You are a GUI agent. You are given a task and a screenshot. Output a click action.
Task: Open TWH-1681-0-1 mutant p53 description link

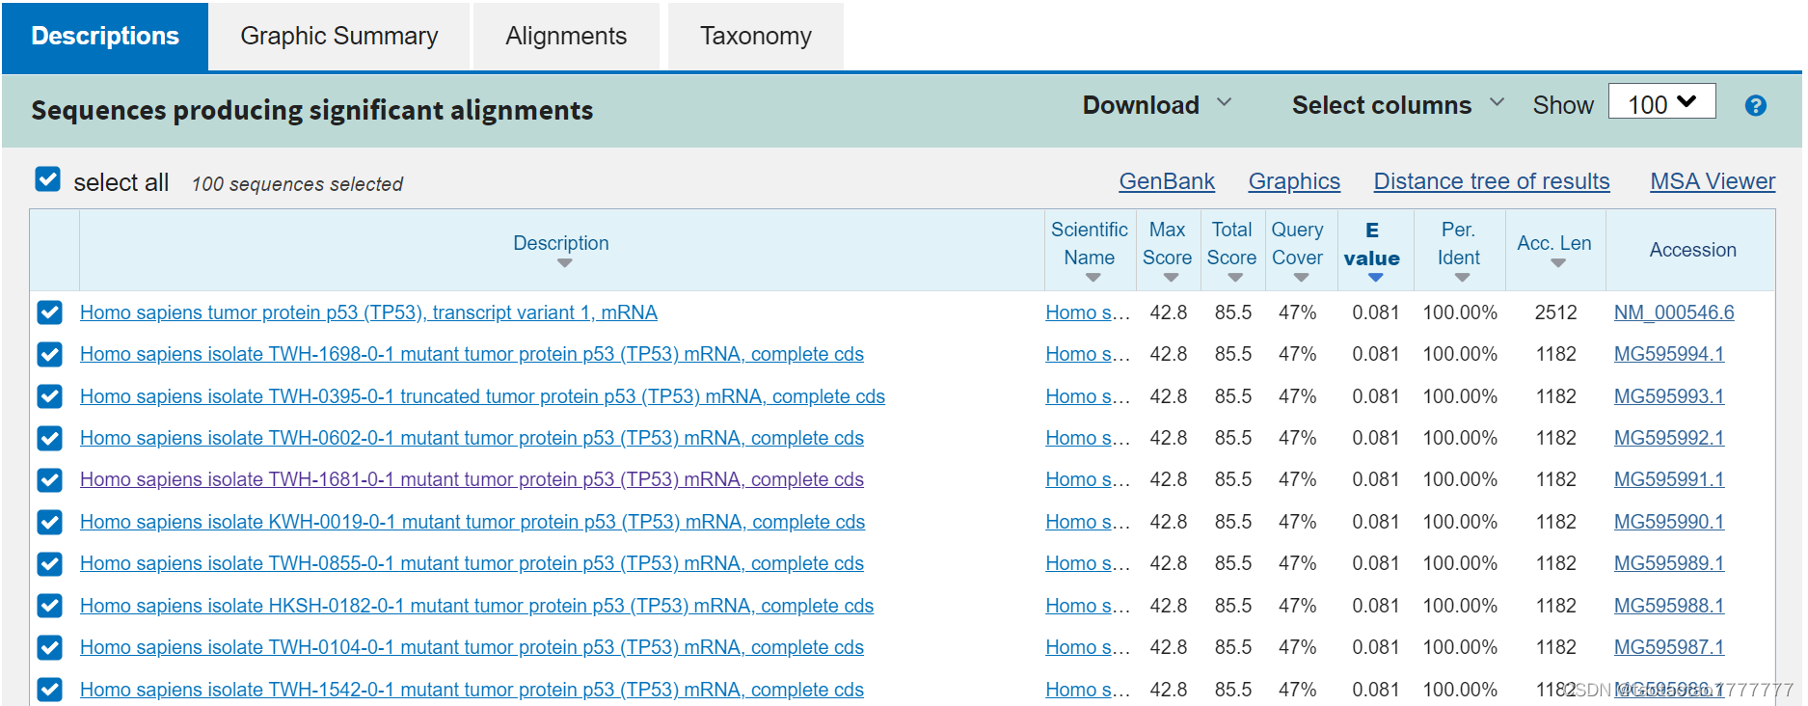point(472,479)
